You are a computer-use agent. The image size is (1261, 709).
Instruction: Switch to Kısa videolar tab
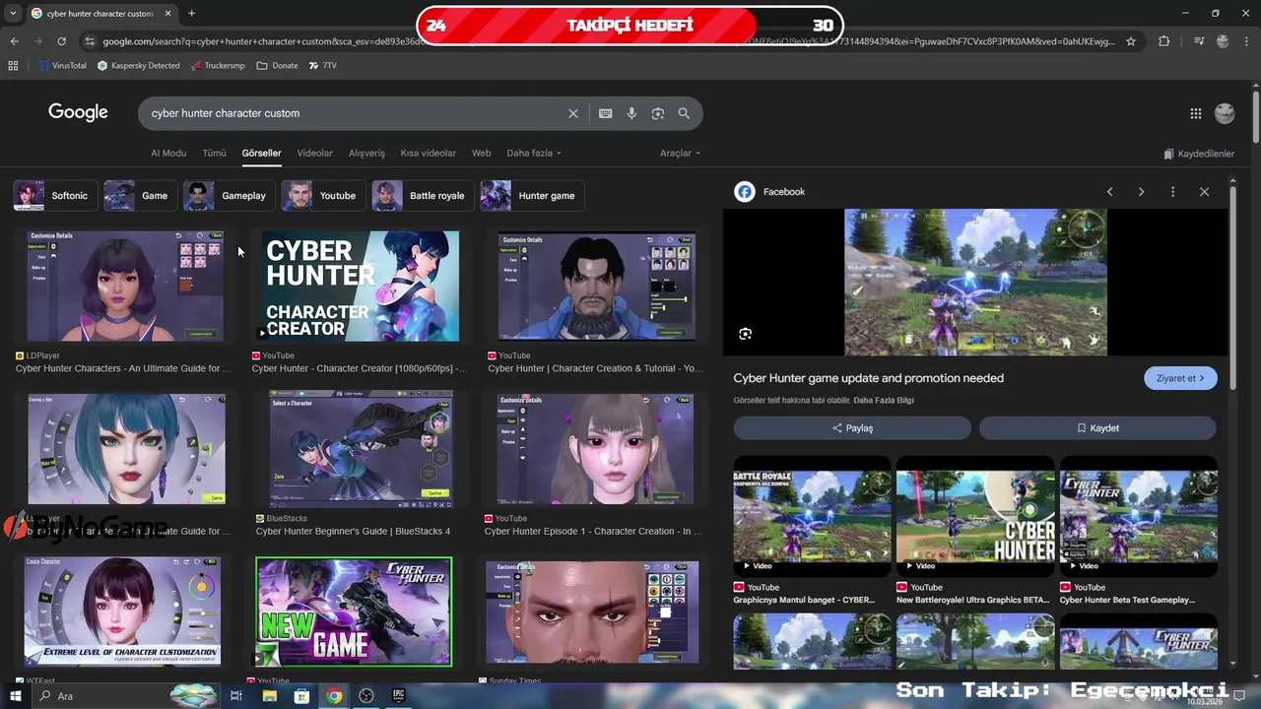click(429, 154)
